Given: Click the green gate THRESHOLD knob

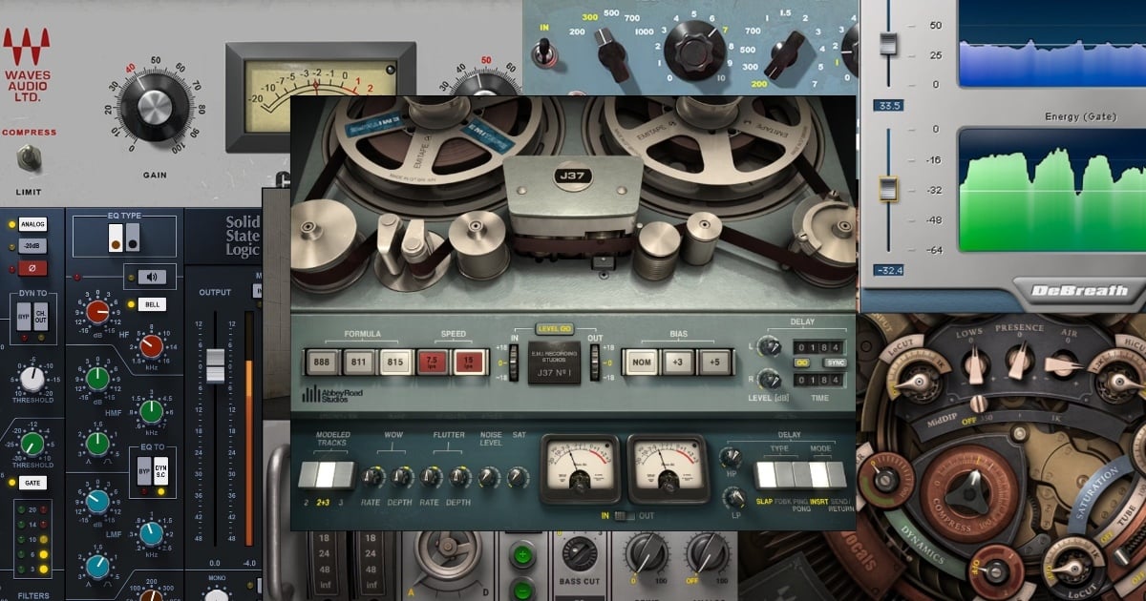Looking at the screenshot, I should click(32, 444).
